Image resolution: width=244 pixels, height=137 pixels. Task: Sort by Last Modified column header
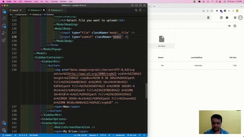coord(197,57)
